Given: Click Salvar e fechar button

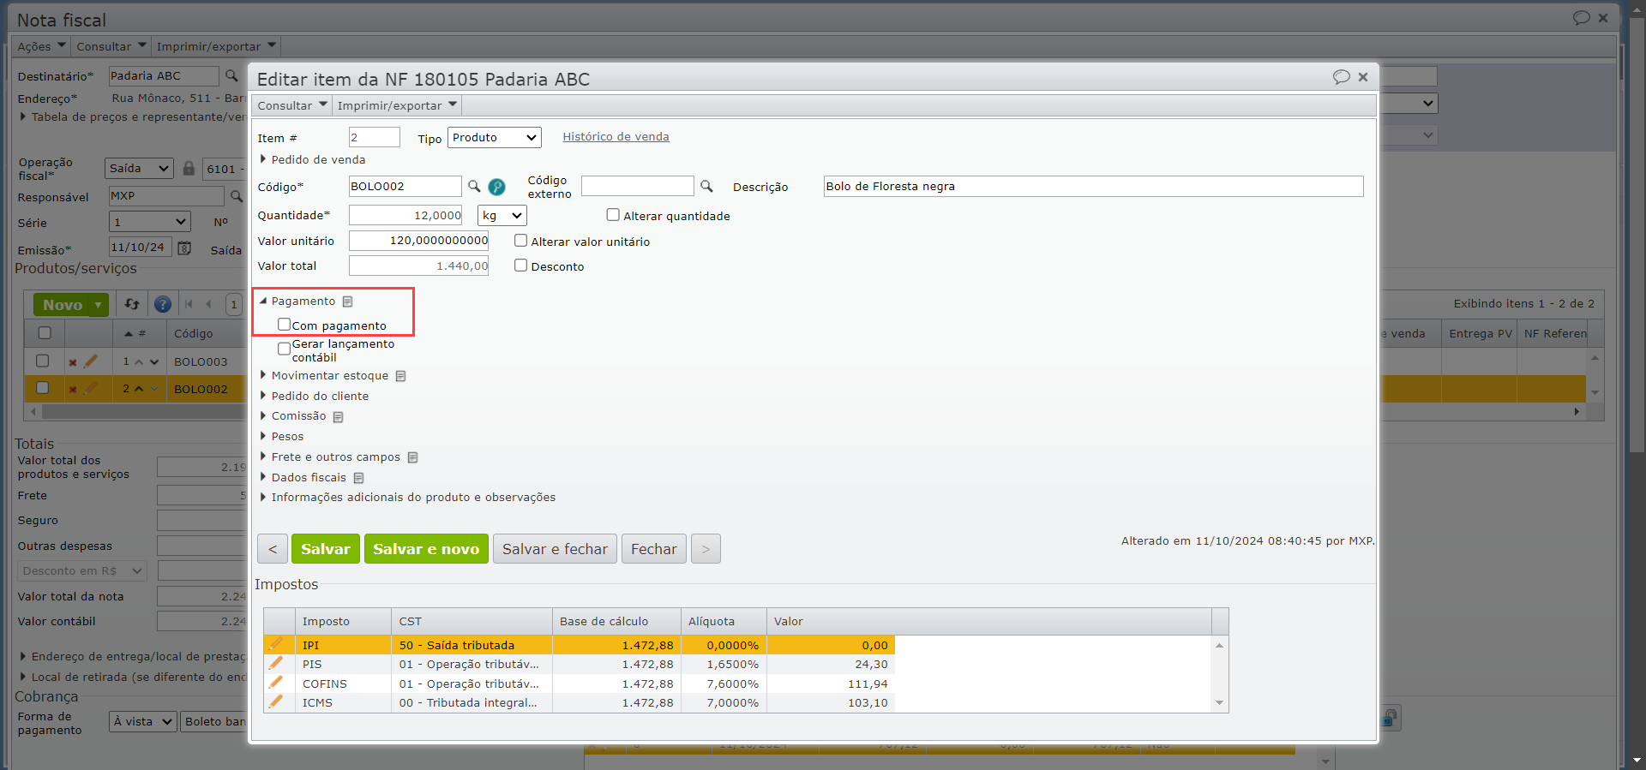Looking at the screenshot, I should point(555,549).
